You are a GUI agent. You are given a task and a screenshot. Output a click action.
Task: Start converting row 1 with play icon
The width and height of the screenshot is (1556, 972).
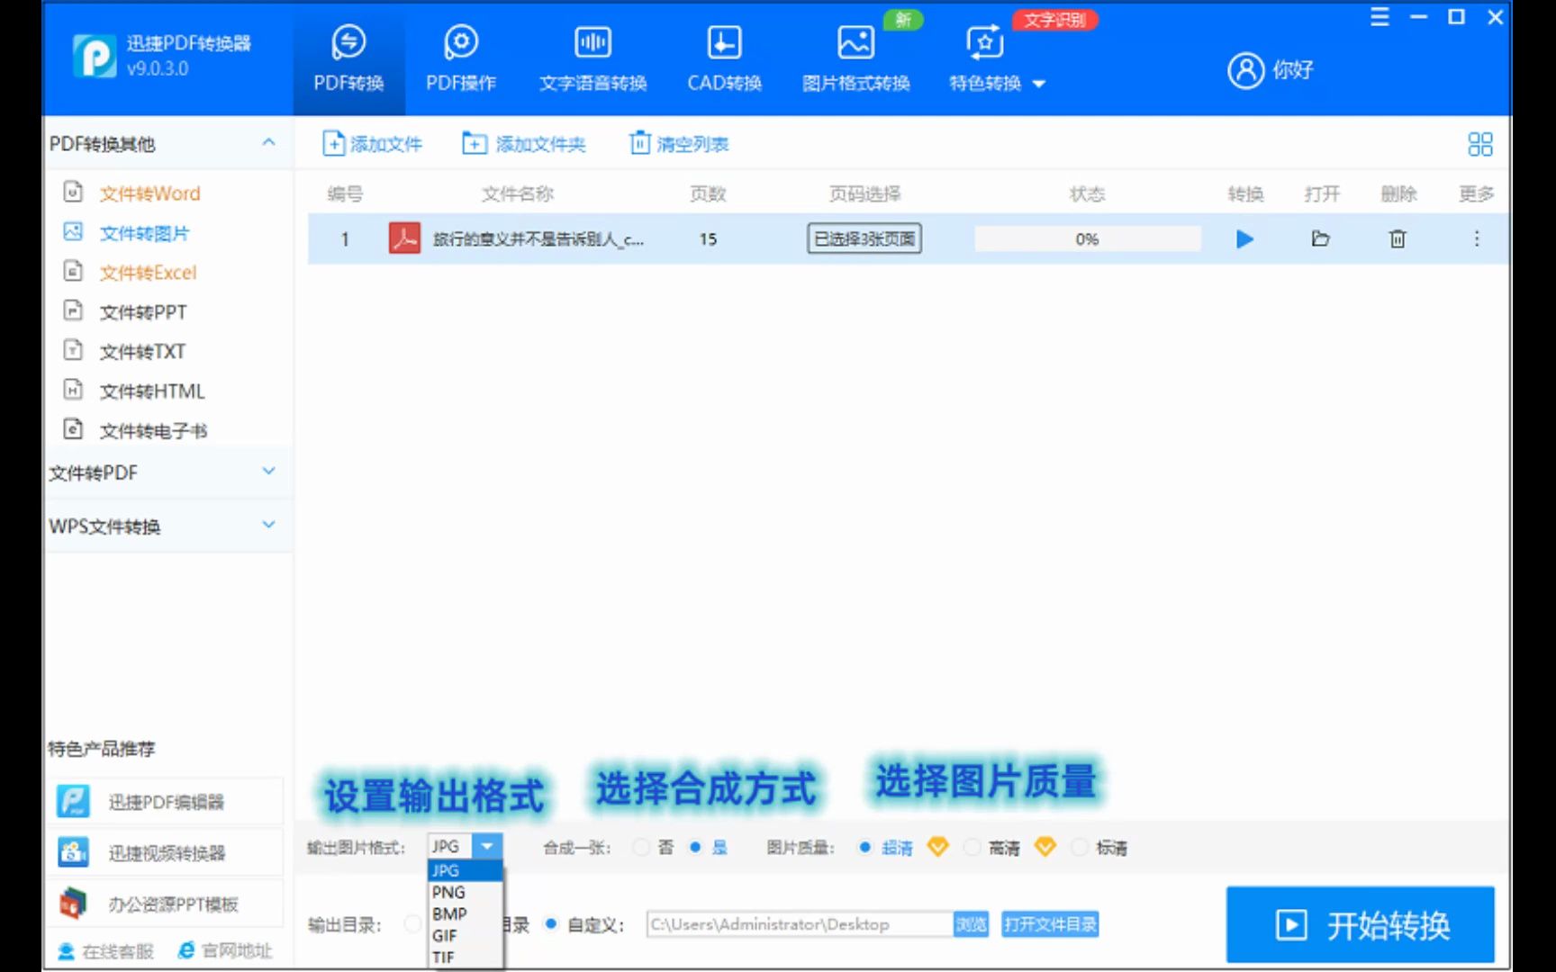1244,239
